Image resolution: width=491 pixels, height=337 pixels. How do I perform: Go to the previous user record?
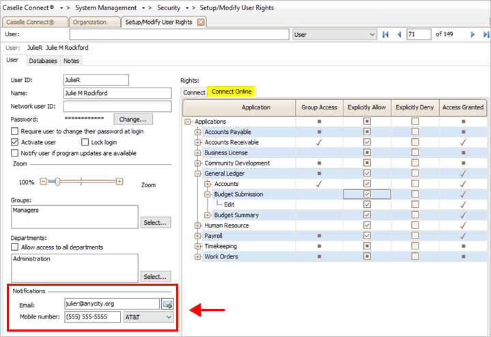399,34
